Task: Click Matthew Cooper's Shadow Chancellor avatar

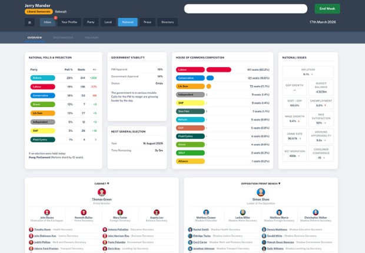Action: tap(206, 212)
